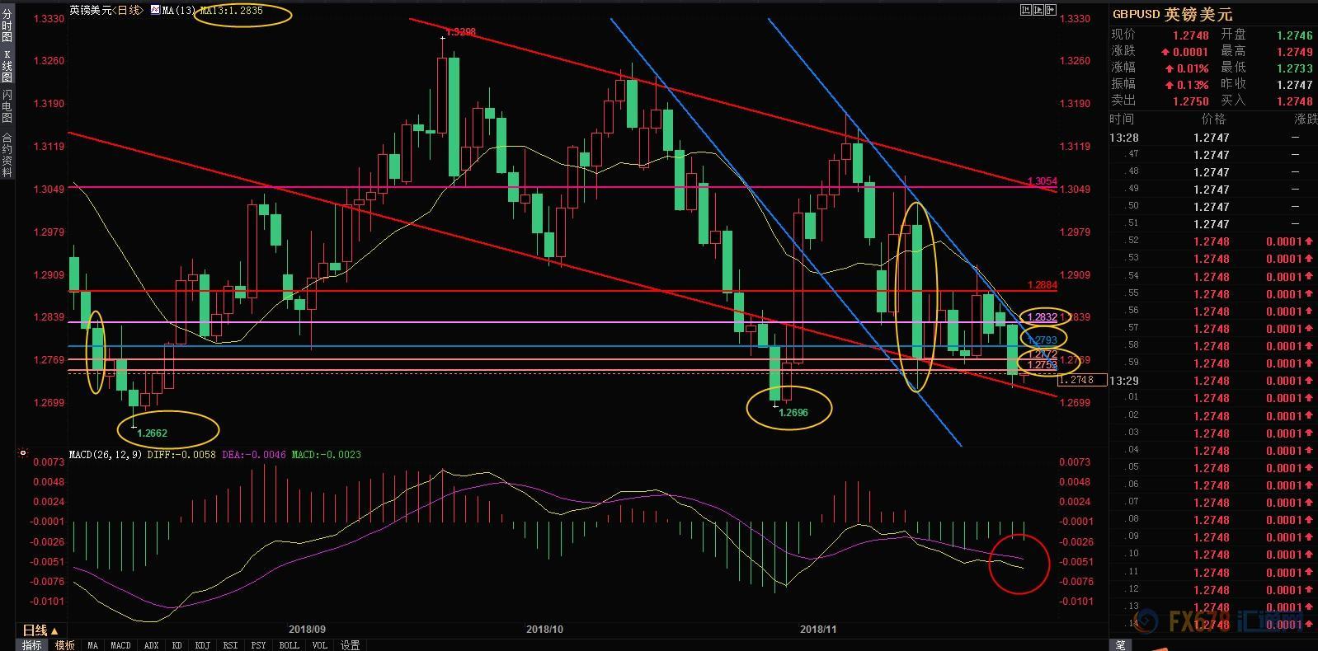Screen dimensions: 1318x651
Task: Click the 最低 value 1.2733
Action: pos(1294,68)
